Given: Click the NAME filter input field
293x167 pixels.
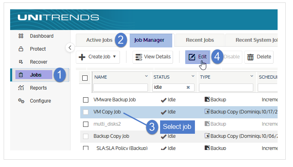Looking at the screenshot, I should coord(120,88).
